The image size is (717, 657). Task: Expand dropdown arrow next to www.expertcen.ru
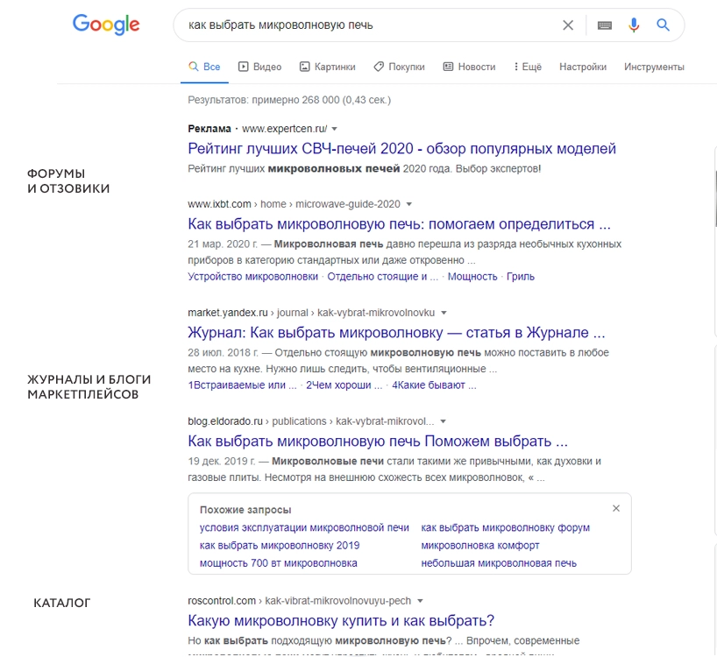[334, 129]
